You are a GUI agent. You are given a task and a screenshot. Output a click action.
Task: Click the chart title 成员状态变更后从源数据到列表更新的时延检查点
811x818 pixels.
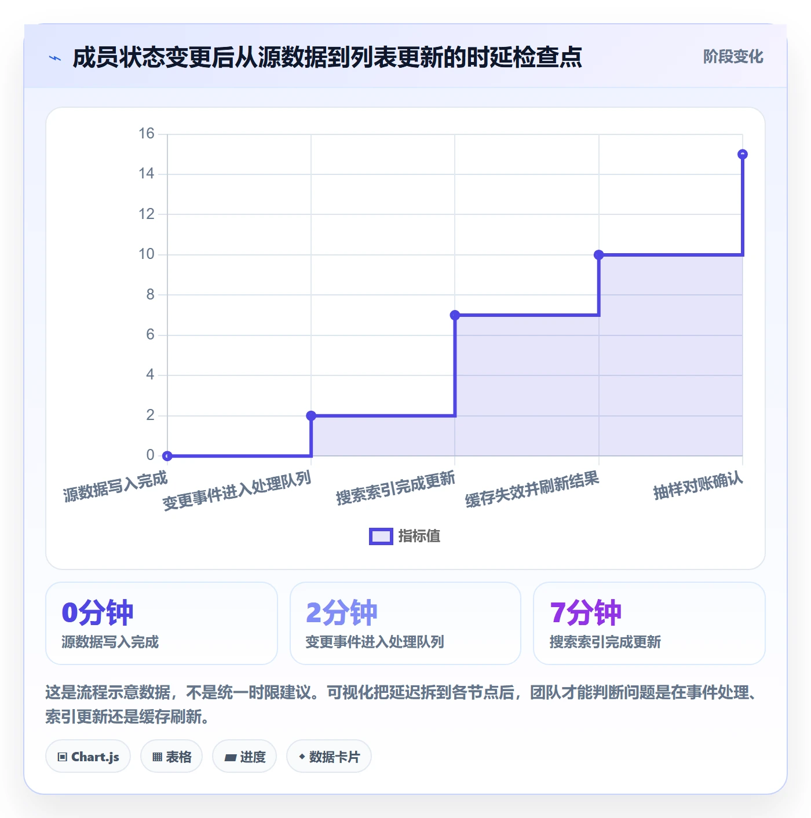click(327, 57)
